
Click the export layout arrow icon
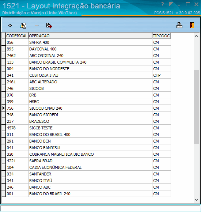49,26
